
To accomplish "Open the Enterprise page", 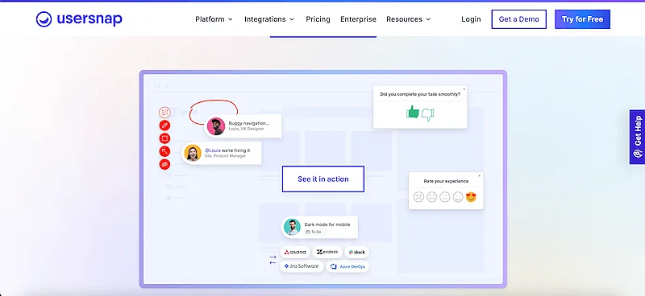I will [358, 19].
